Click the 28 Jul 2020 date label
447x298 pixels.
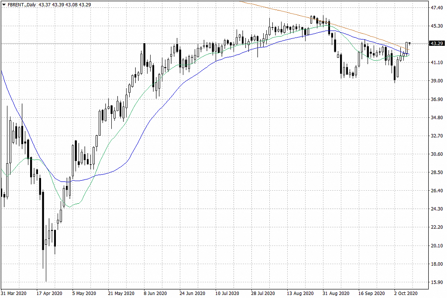coord(263,294)
